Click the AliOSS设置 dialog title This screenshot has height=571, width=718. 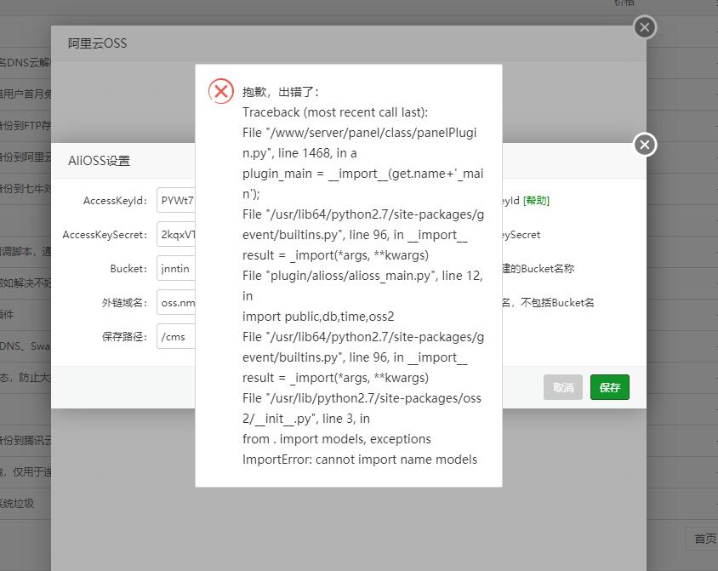(99, 161)
